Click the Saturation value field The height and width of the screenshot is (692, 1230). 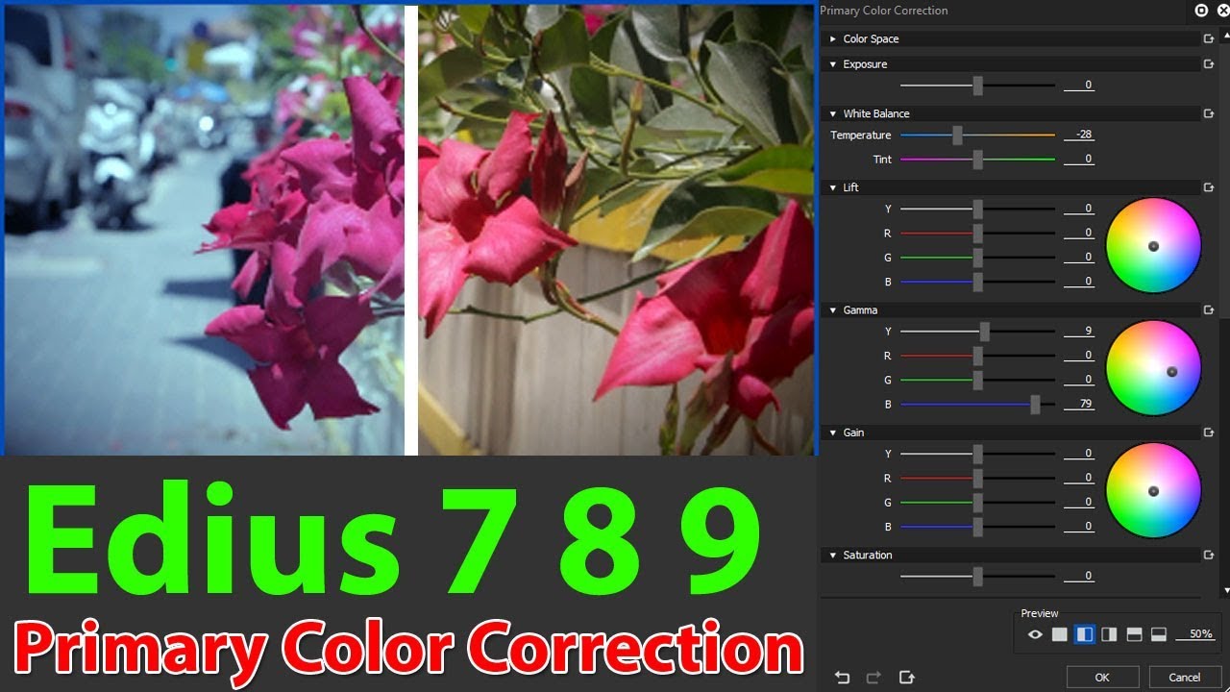pyautogui.click(x=1080, y=577)
